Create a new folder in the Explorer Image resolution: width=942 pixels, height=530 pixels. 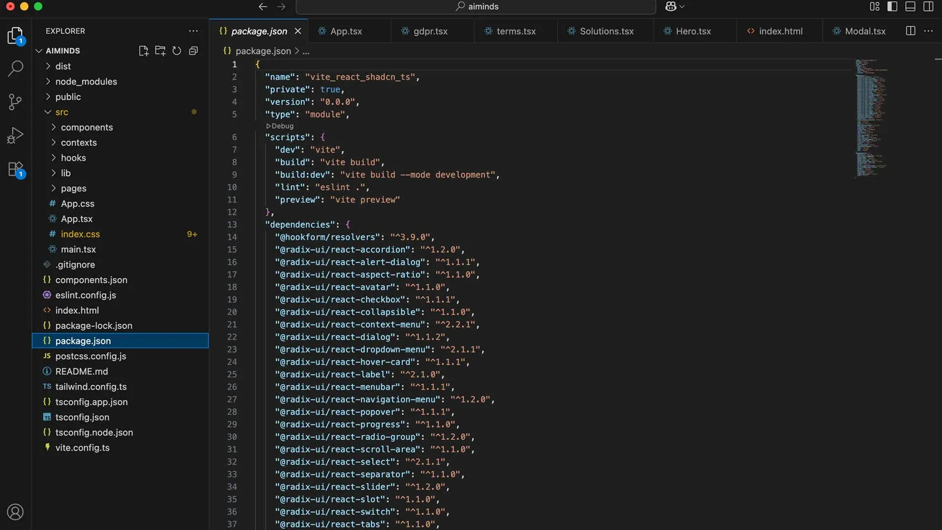click(160, 51)
